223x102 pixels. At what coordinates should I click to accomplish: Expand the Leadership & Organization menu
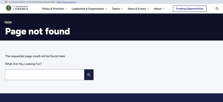coord(89,9)
